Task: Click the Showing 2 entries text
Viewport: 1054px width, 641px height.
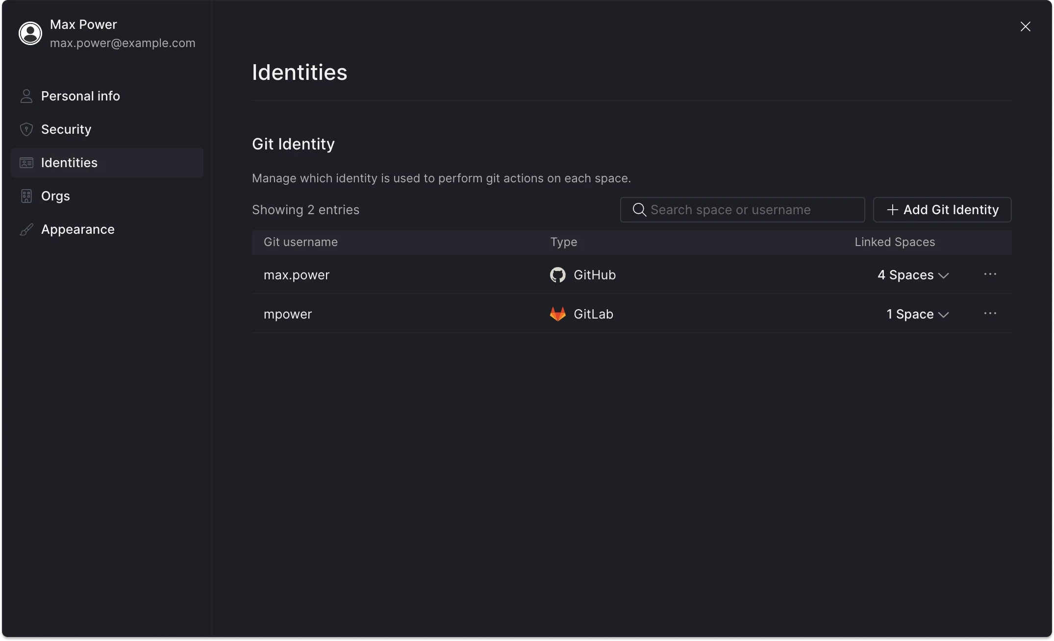Action: [305, 210]
